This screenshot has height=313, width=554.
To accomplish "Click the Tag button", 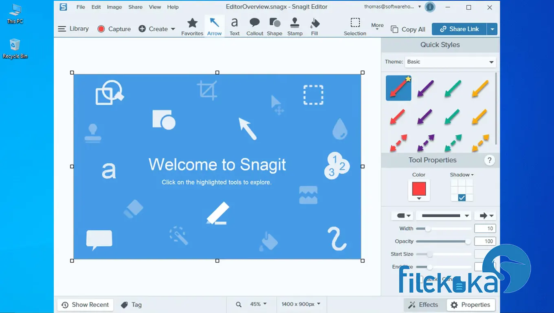I will 132,304.
